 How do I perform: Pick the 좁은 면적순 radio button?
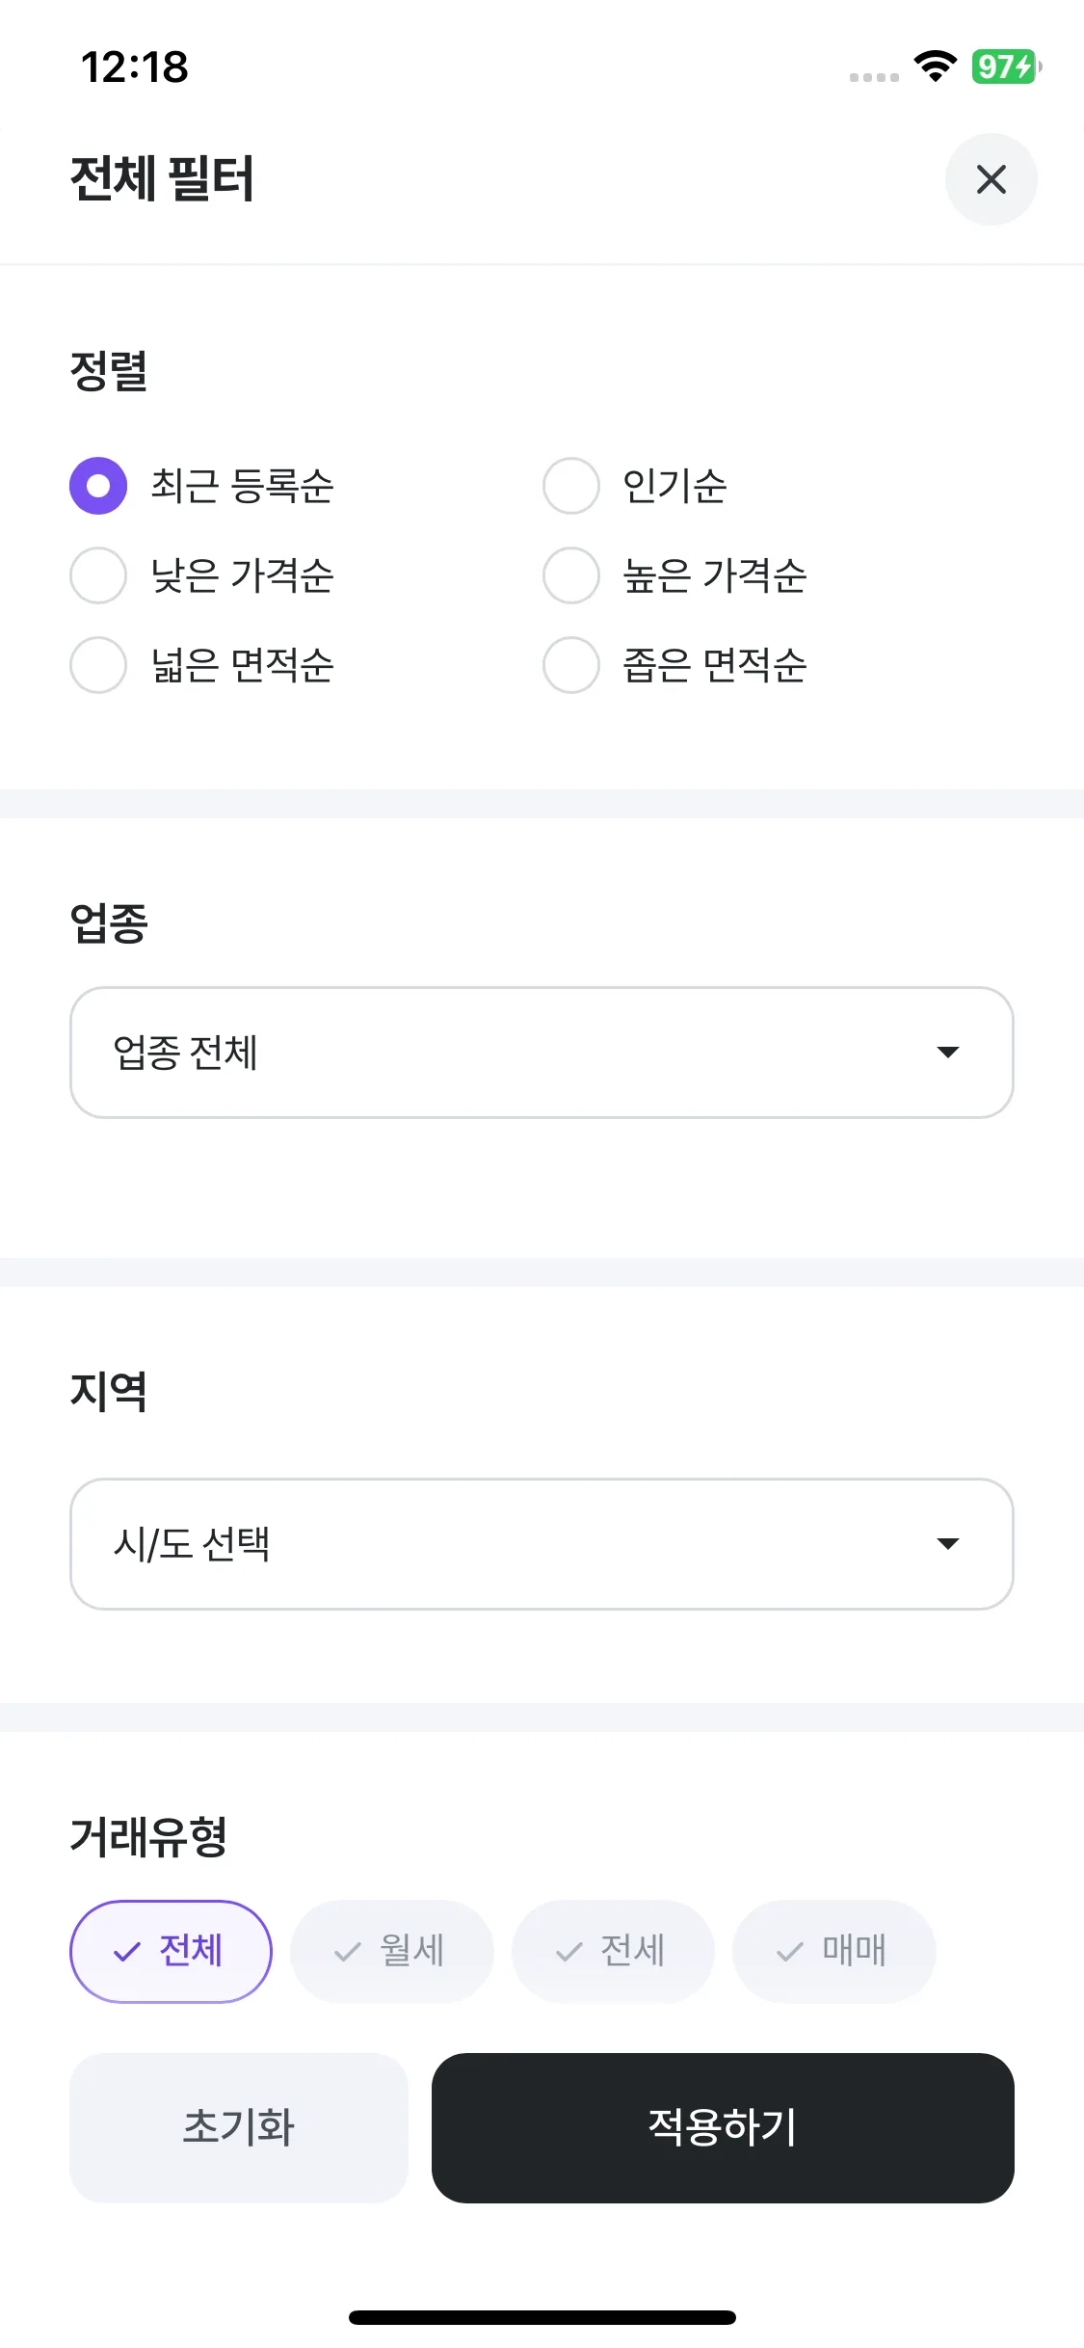pos(571,665)
